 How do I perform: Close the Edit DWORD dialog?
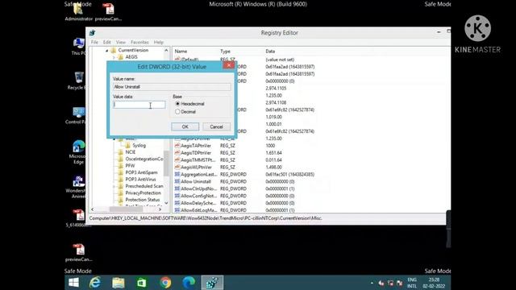tap(229, 65)
